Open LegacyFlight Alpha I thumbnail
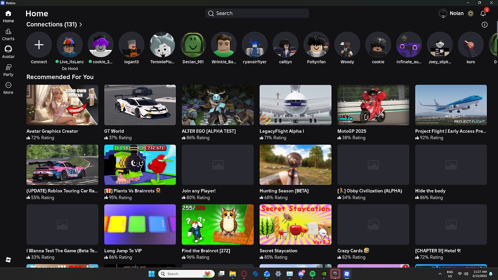 [x=296, y=105]
